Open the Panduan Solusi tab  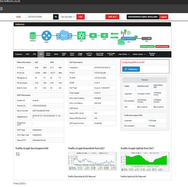[152, 54]
